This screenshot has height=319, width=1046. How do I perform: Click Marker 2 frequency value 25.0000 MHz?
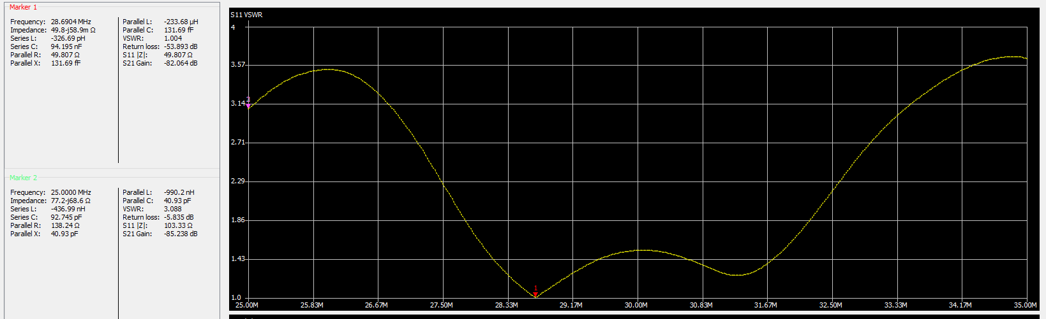[x=71, y=192]
